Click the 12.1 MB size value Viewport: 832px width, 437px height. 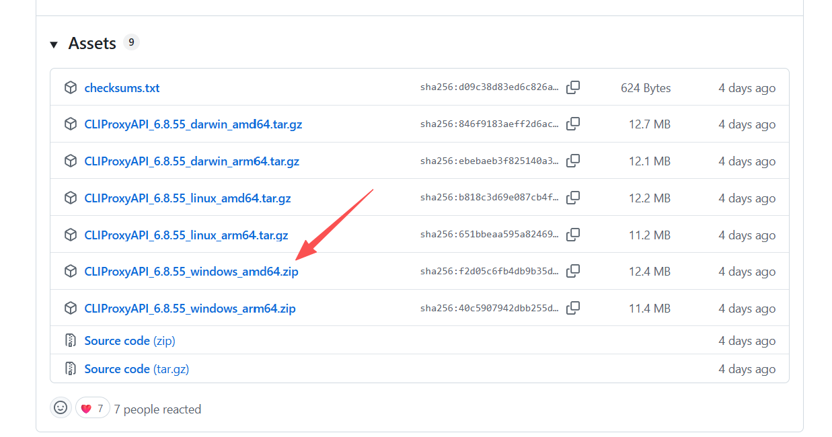650,161
